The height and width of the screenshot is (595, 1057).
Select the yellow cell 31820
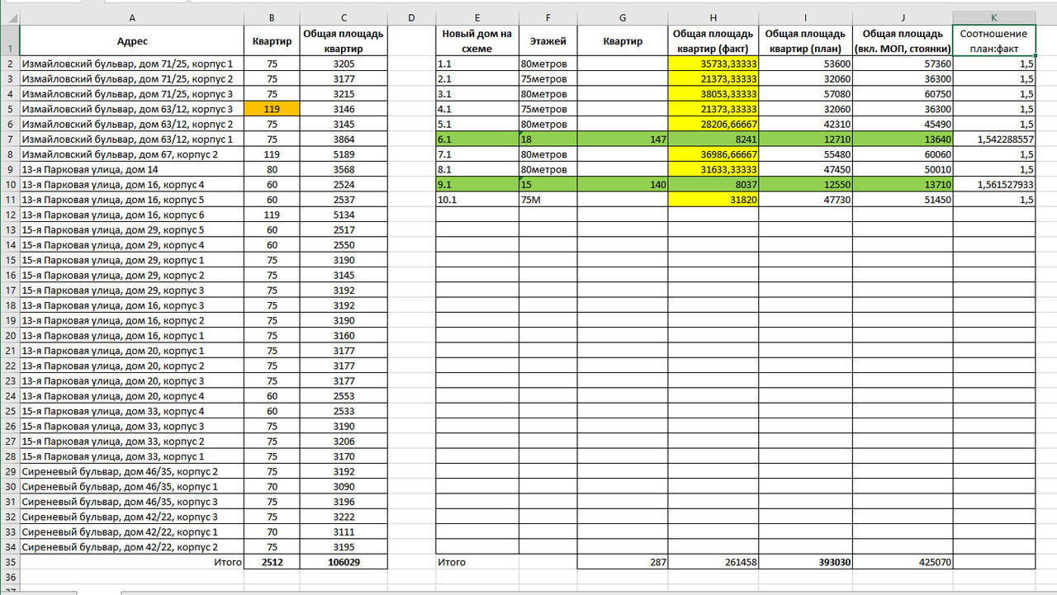(x=713, y=199)
